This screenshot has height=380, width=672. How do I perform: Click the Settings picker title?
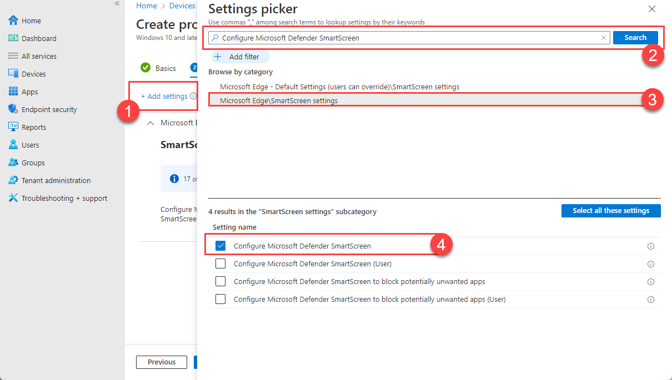point(253,9)
